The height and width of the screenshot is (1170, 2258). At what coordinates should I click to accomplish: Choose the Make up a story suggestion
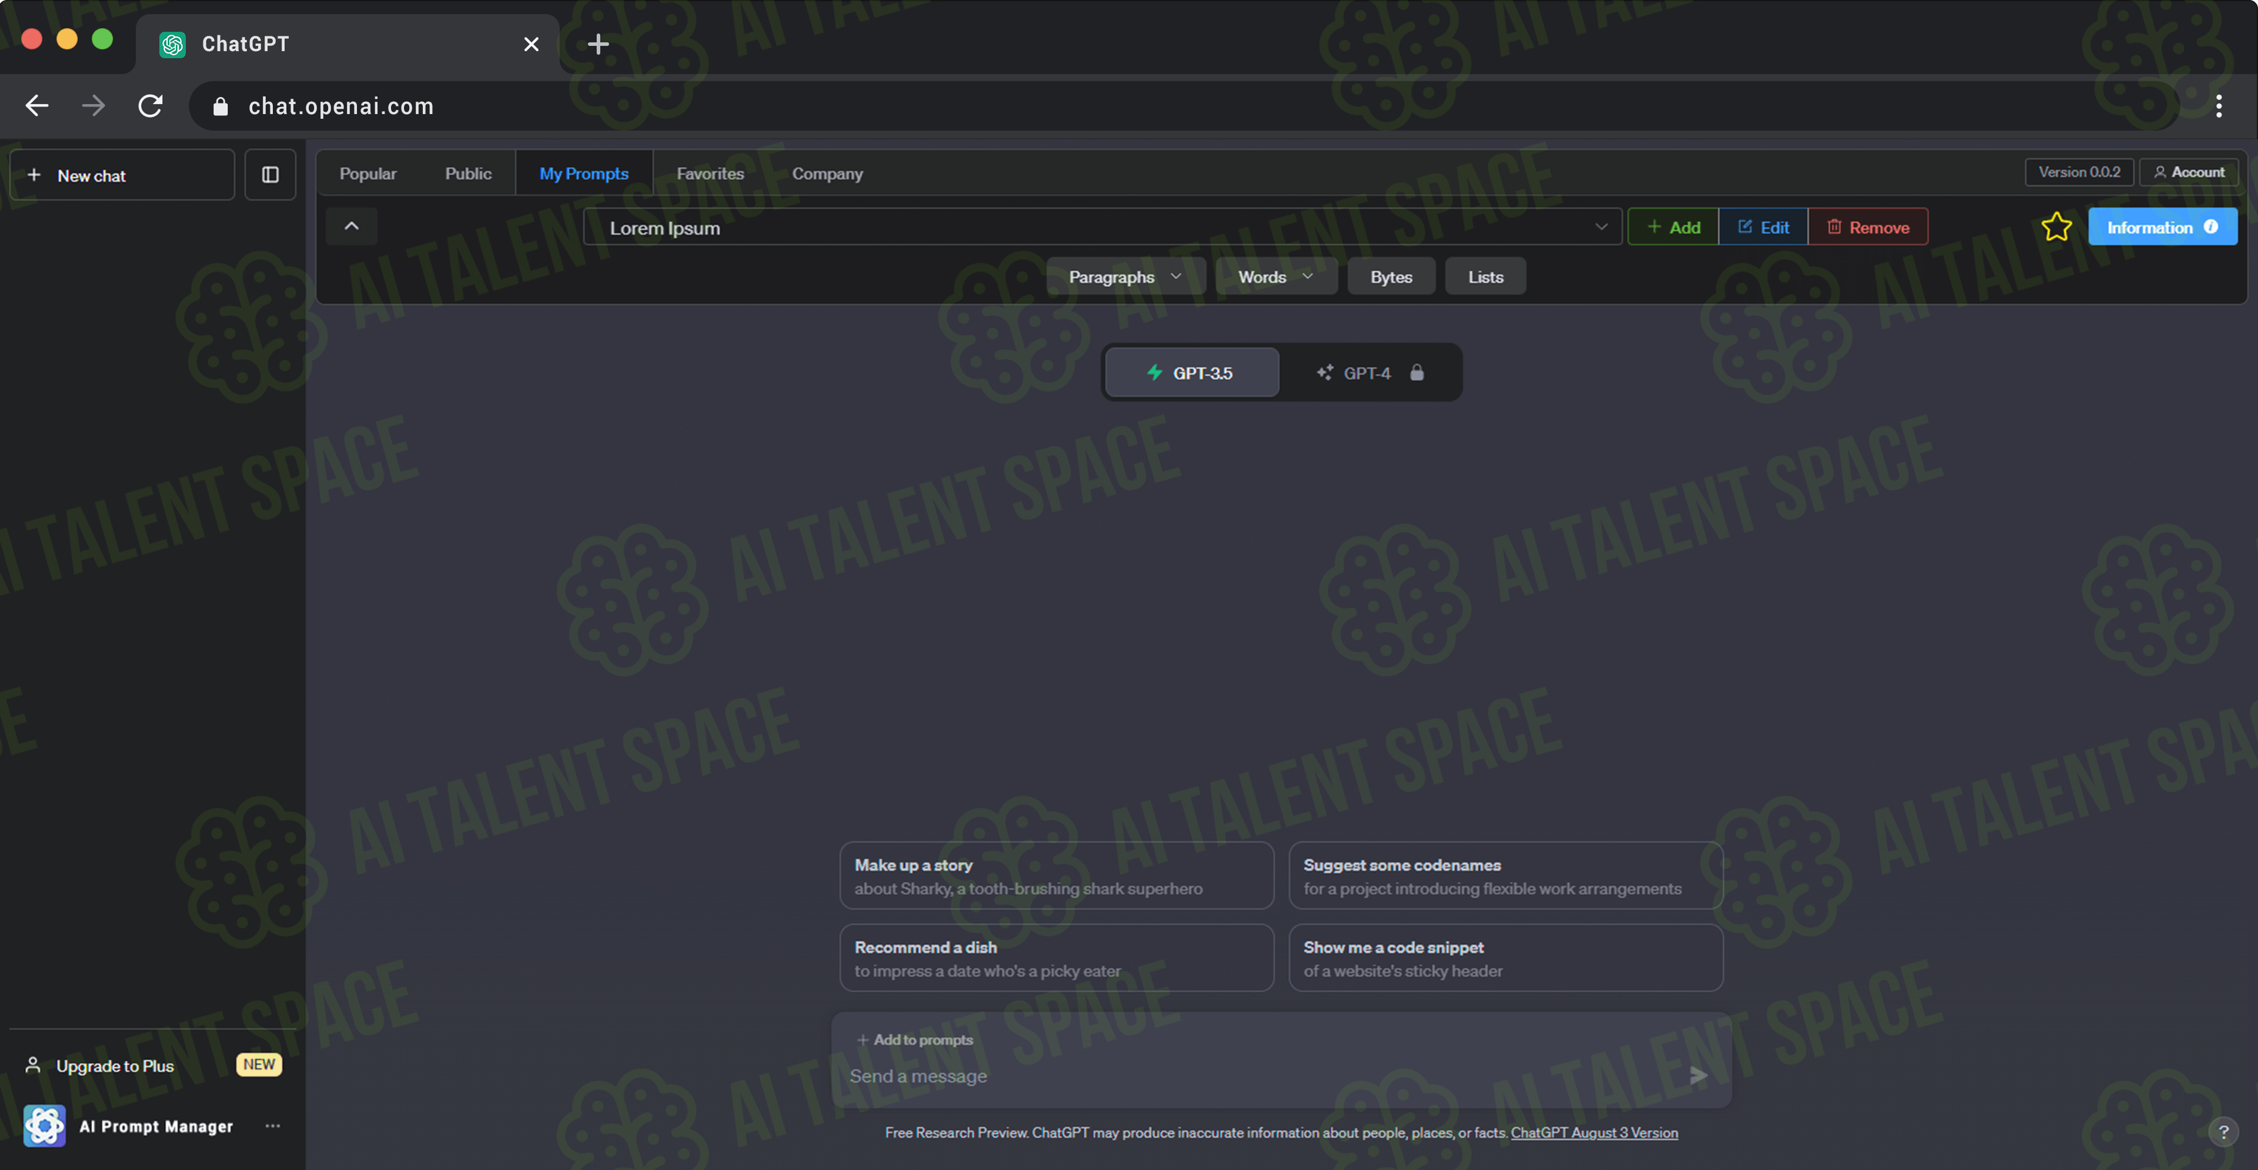pos(1056,875)
